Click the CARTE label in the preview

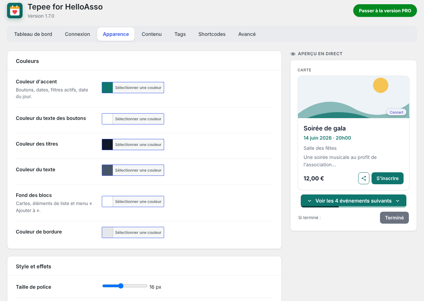[304, 70]
